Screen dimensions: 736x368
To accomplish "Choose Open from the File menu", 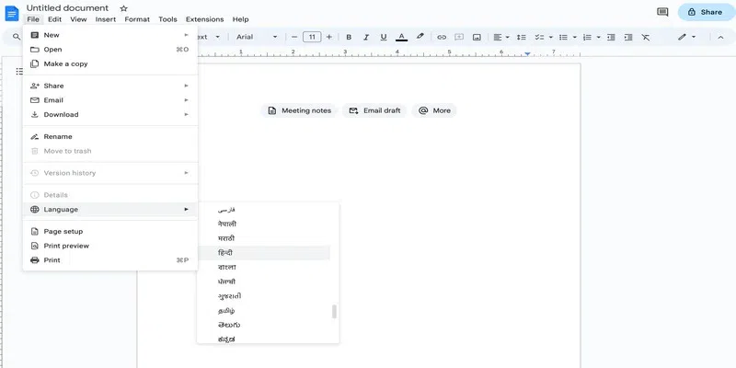I will (109, 50).
